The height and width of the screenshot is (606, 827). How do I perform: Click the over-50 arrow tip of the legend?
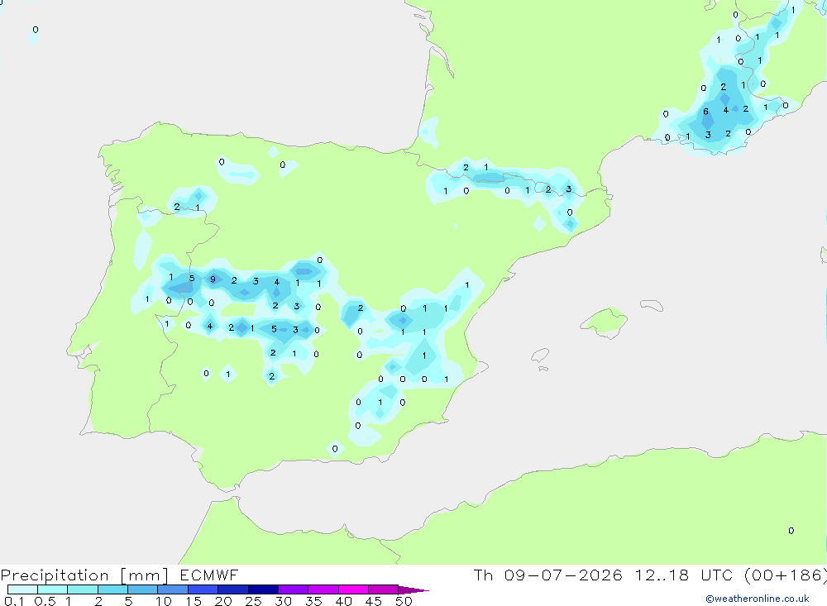(413, 590)
